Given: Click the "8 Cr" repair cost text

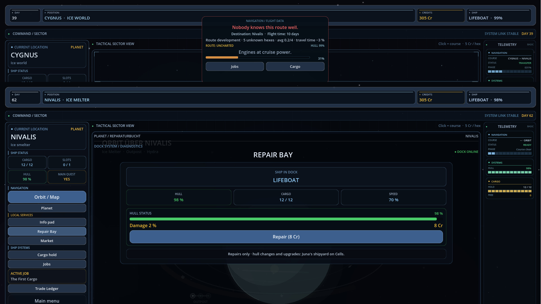Looking at the screenshot, I should pyautogui.click(x=438, y=225).
